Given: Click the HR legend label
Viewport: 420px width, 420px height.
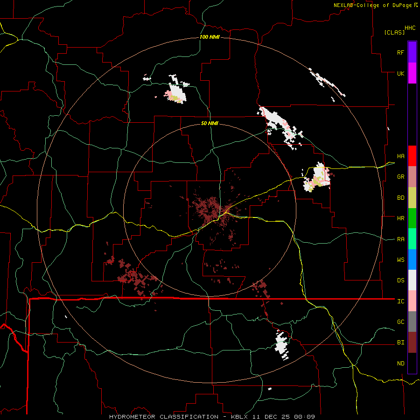Looking at the screenshot, I should pyautogui.click(x=400, y=218).
